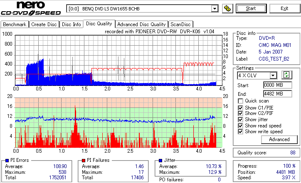Click PI Failures total 17406
The image size is (301, 183).
click(137, 178)
